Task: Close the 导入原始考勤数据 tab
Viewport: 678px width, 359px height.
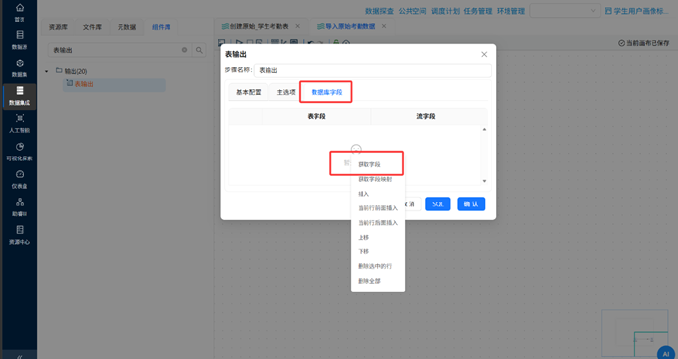Action: pyautogui.click(x=384, y=26)
